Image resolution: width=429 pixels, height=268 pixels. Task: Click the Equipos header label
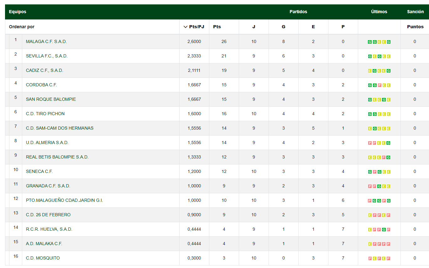click(18, 12)
